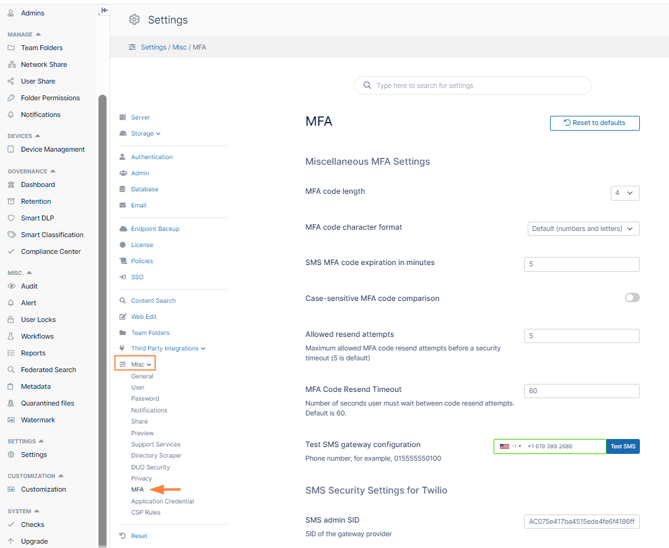Open CSP Rules under Misc
This screenshot has width=669, height=548.
[146, 512]
